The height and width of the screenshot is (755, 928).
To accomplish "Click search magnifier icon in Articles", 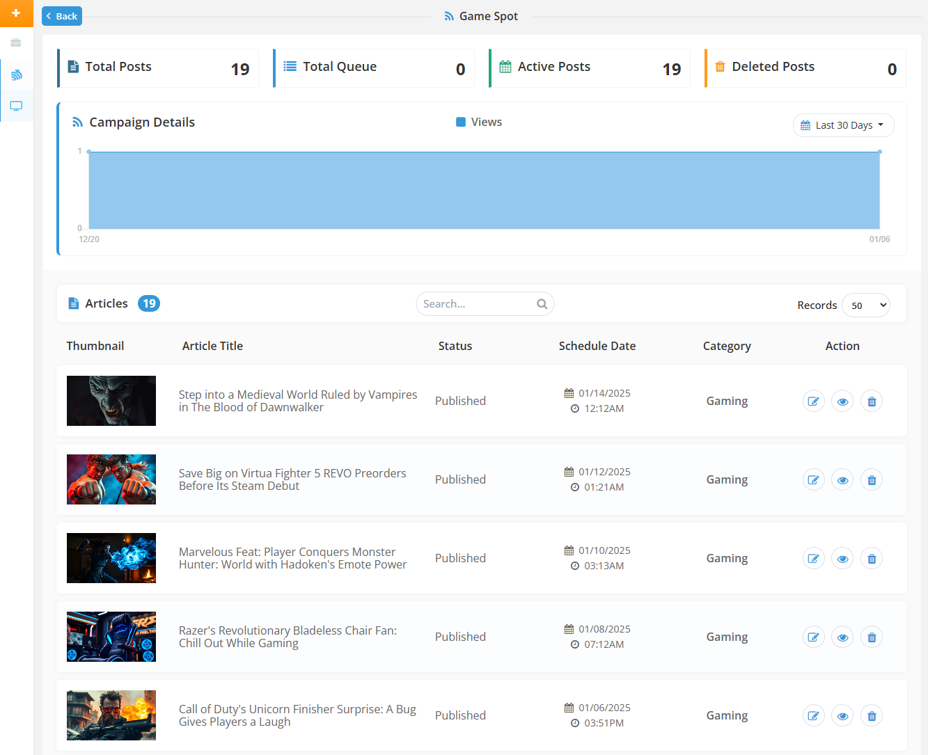I will tap(542, 304).
